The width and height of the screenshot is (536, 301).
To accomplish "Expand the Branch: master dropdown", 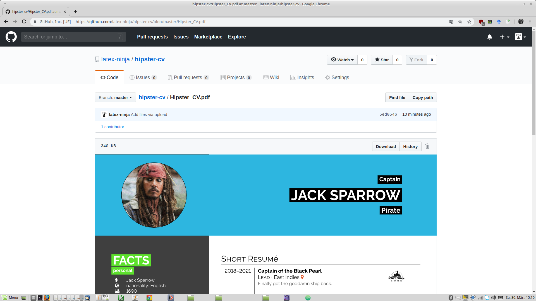I will (x=115, y=98).
